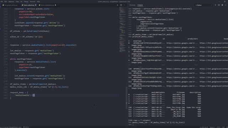Switch to the demo_albums.py tab
228x128 pixels.
coord(29,5)
